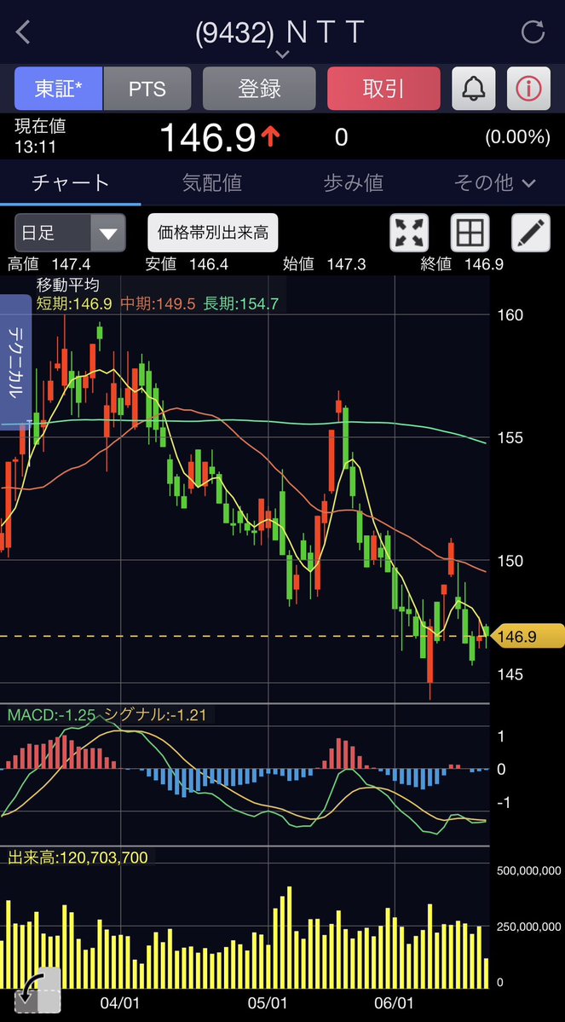Tap the 04/01 date marker

point(120,1002)
